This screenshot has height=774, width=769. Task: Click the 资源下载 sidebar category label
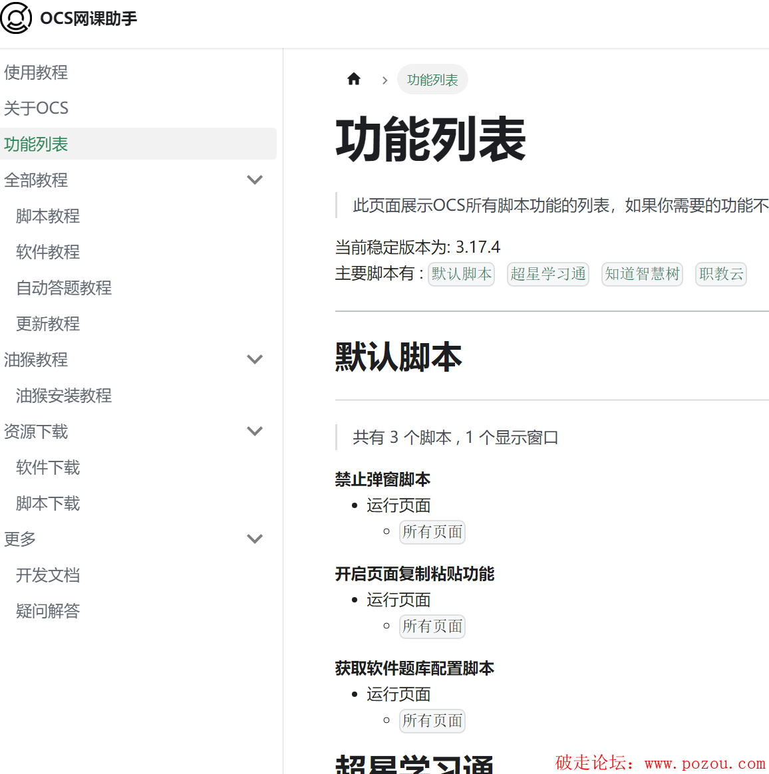tap(36, 431)
